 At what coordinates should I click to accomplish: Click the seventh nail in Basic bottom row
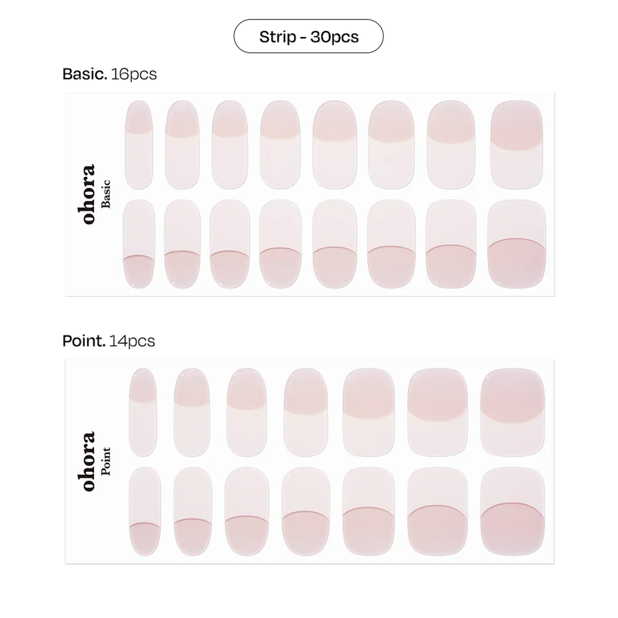[x=451, y=244]
